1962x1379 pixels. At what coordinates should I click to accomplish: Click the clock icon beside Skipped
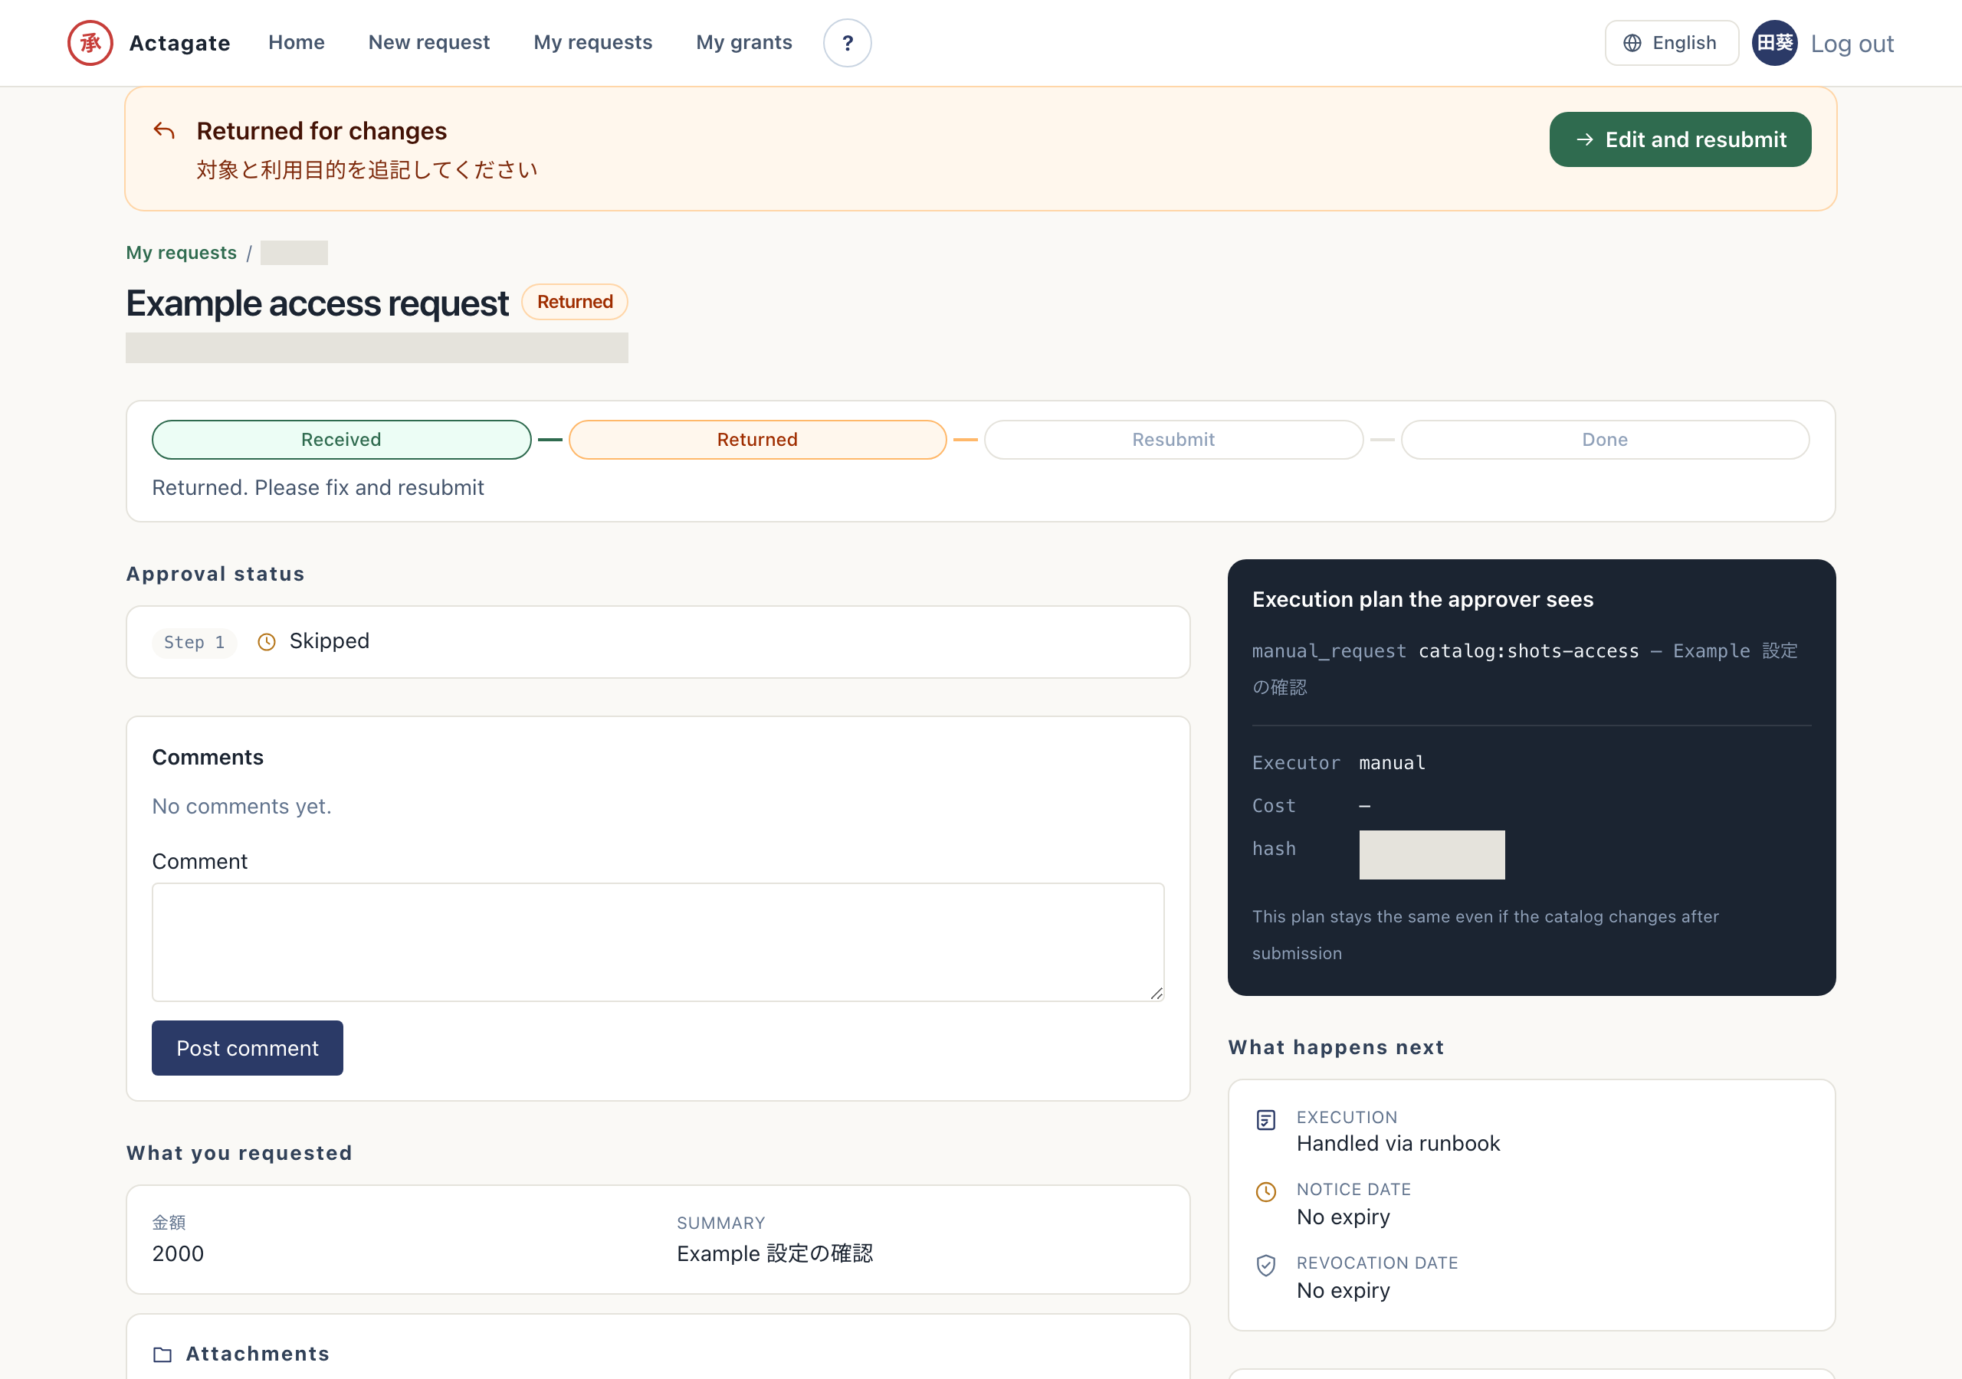(x=267, y=642)
